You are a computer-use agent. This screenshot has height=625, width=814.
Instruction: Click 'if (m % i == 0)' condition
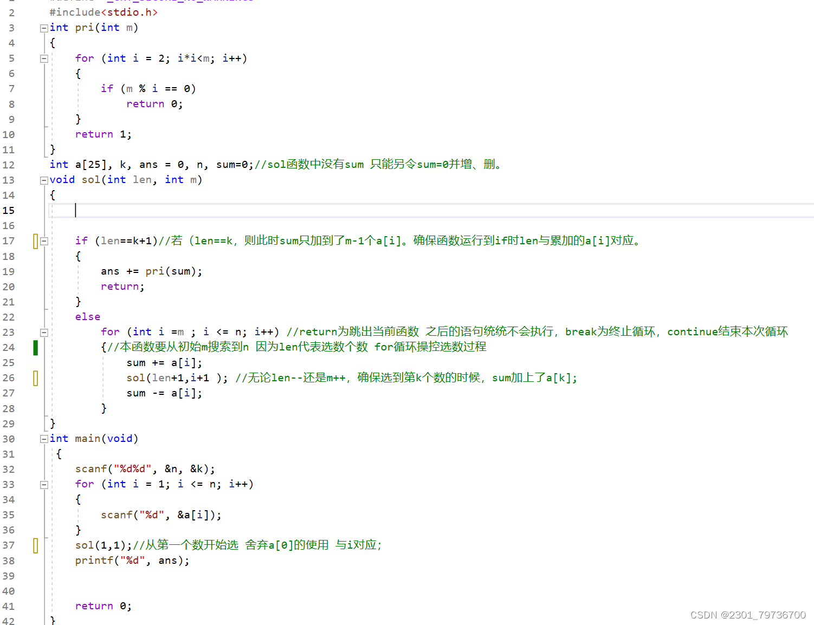(148, 88)
